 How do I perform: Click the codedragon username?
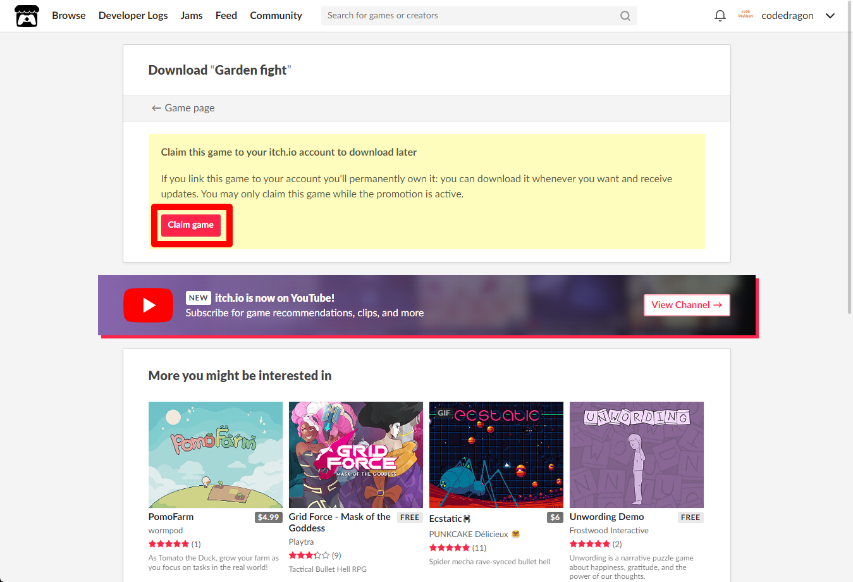coord(787,15)
